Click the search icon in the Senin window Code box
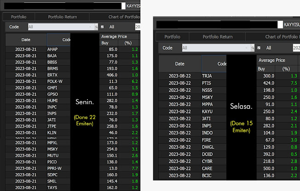Screen dimensions: 300x191 click(x=97, y=27)
